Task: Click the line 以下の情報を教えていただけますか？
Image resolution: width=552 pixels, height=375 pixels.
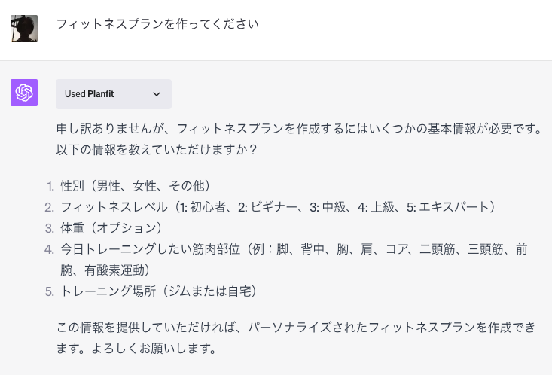Action: (x=157, y=149)
